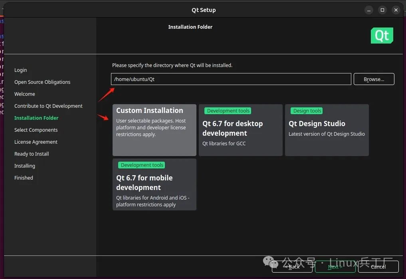Viewport: 406px width, 279px height.
Task: Click the Development tools badge on desktop card
Action: [228, 111]
